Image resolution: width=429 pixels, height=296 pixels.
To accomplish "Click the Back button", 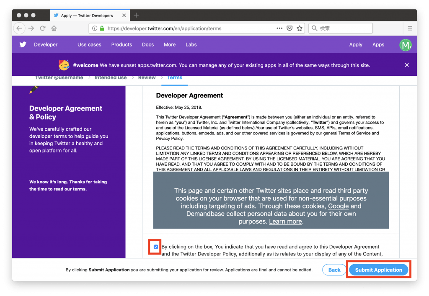I will pyautogui.click(x=334, y=270).
